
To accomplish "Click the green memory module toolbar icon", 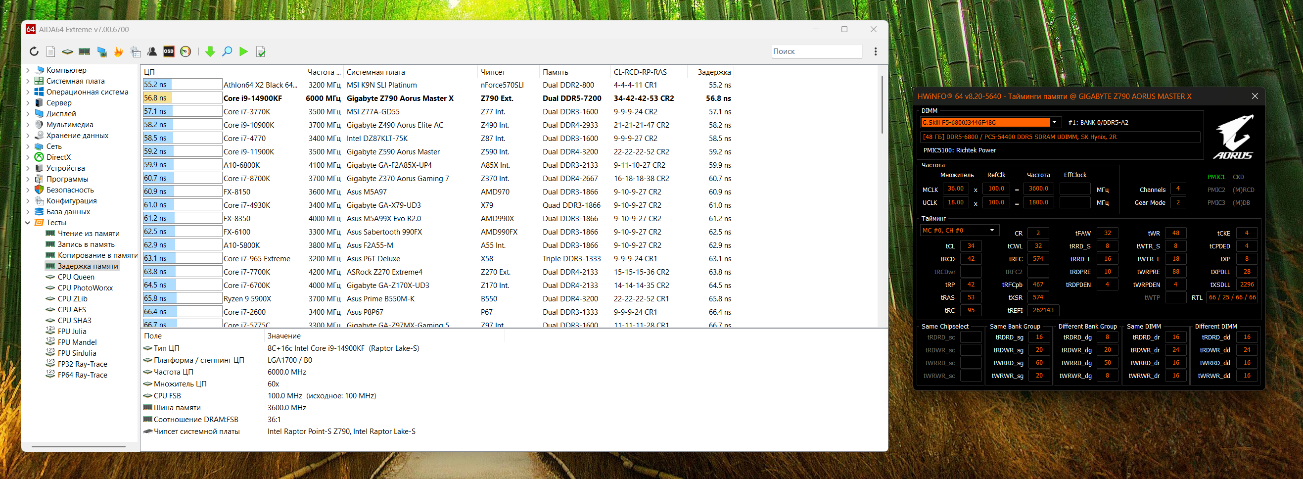I will [x=85, y=51].
